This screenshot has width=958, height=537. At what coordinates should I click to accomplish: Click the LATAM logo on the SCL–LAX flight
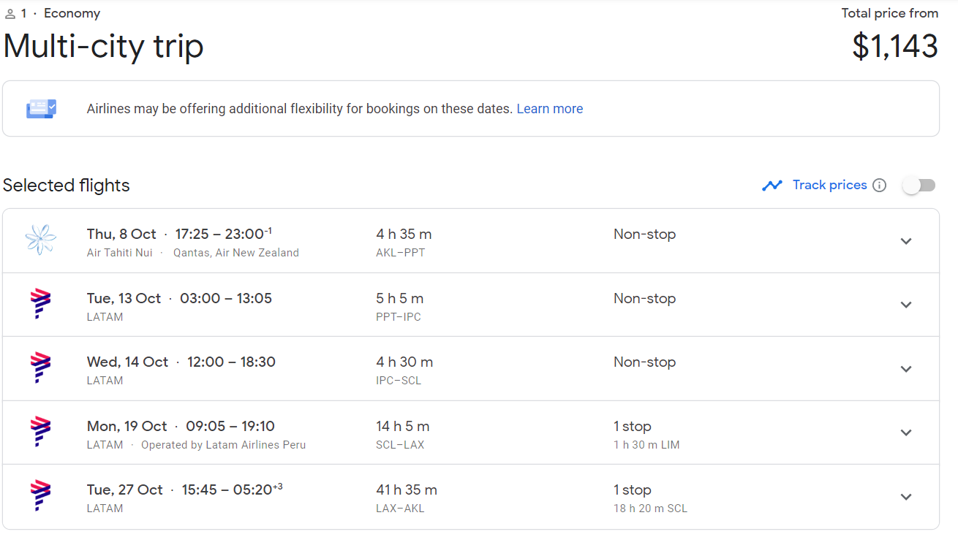click(x=40, y=432)
